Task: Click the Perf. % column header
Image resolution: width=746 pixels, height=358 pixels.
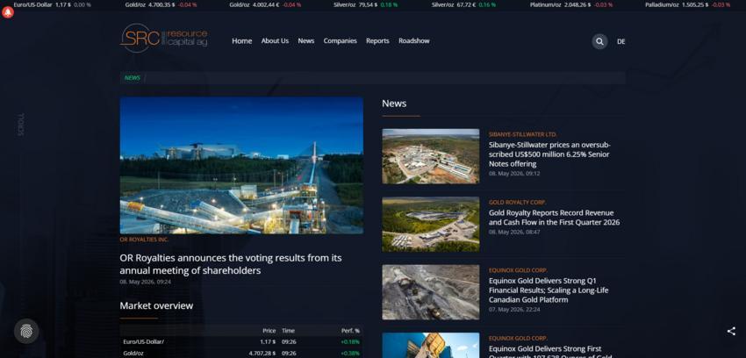Action: (x=351, y=331)
